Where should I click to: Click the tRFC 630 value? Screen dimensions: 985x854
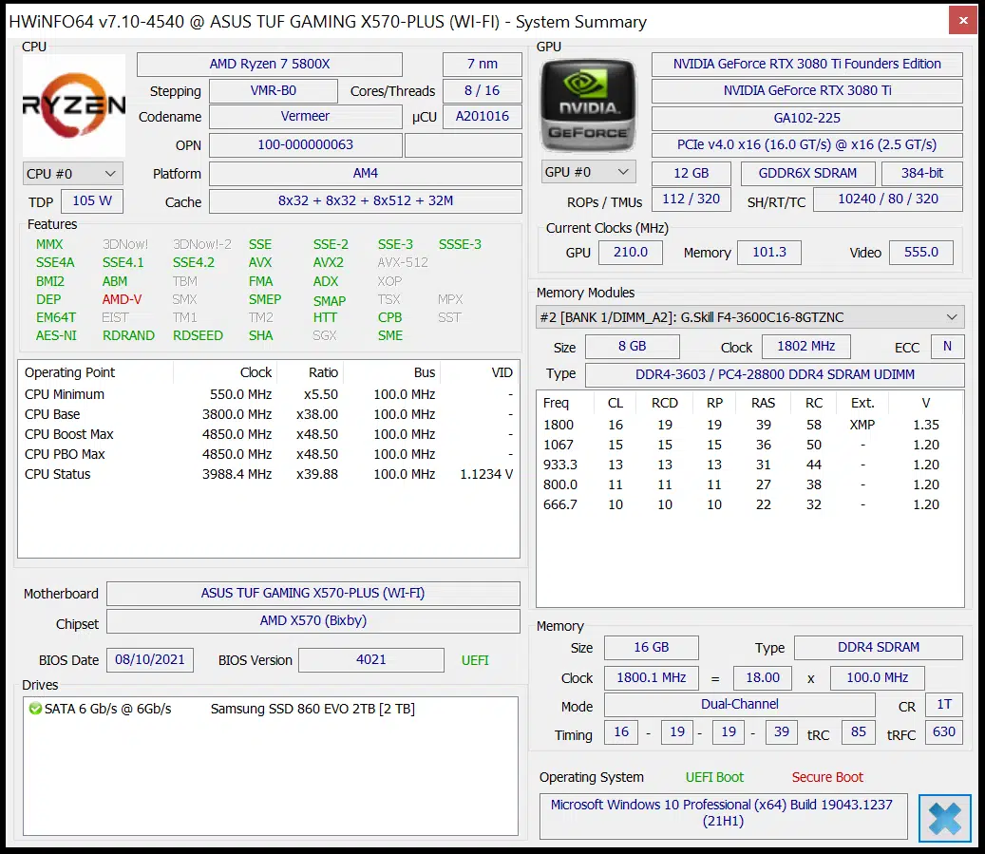click(943, 732)
